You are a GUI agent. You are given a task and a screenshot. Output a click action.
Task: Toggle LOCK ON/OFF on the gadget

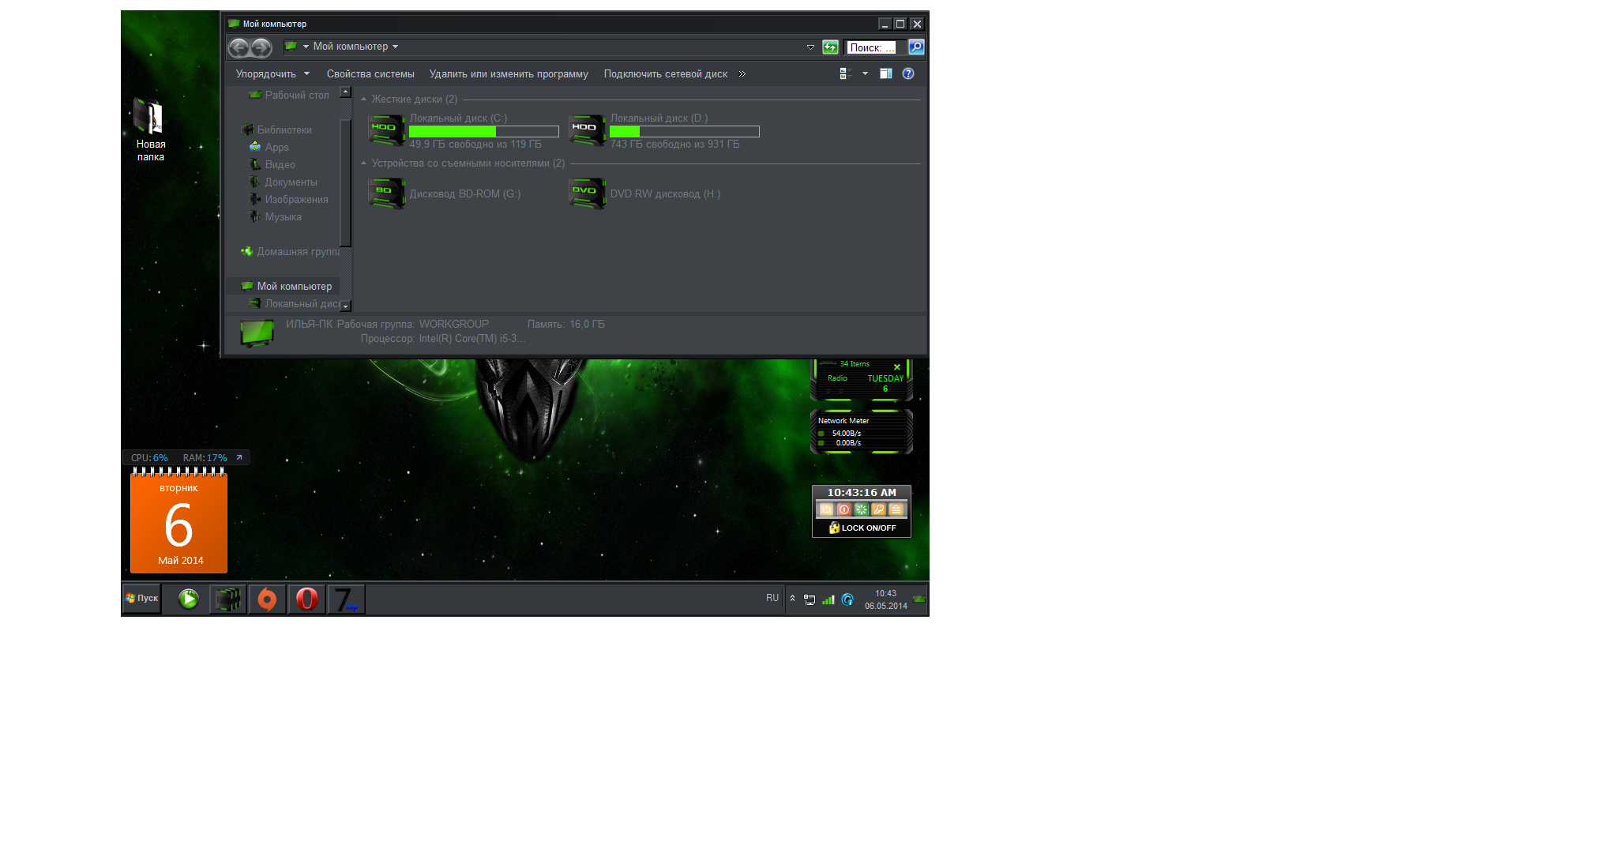pyautogui.click(x=862, y=528)
